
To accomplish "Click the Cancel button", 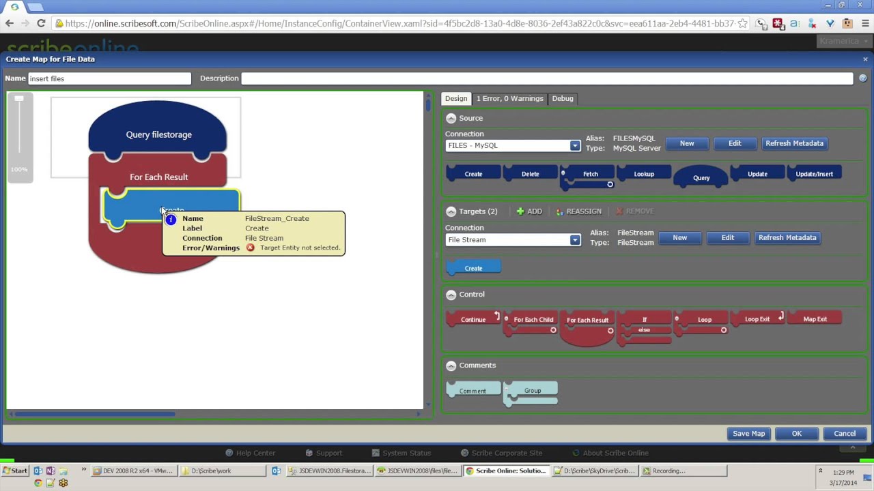I will (845, 433).
